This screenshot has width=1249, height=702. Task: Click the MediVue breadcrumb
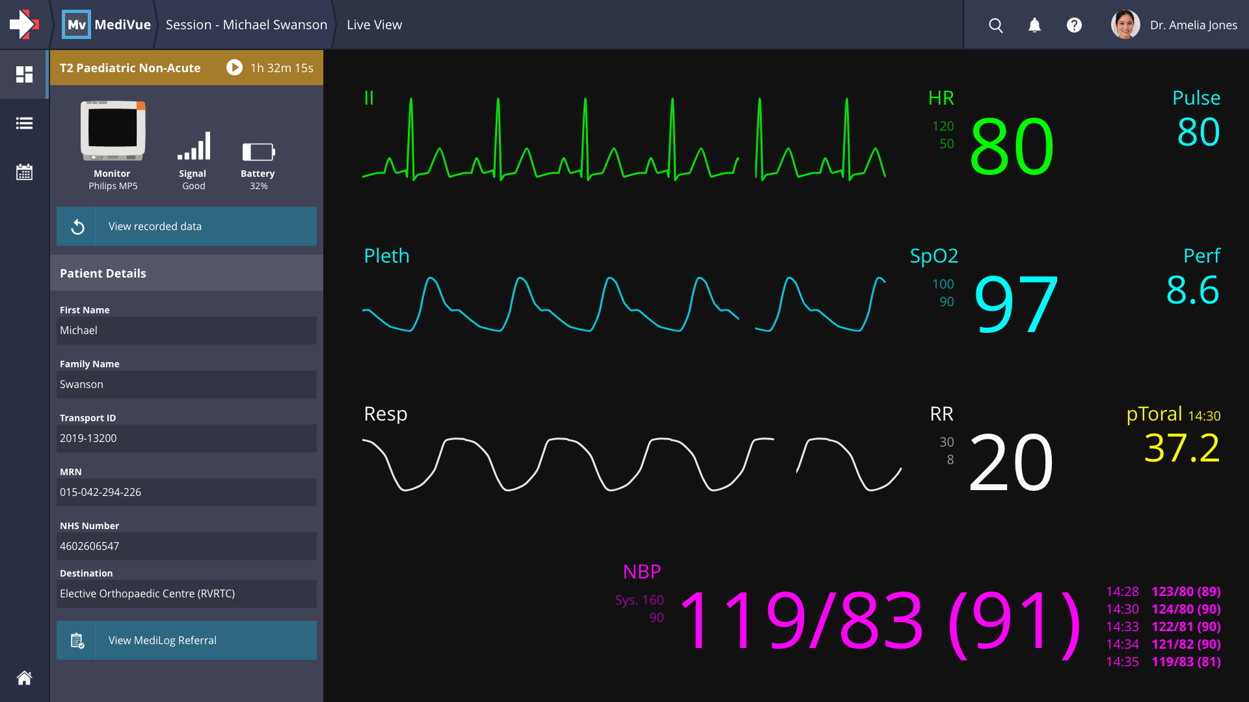pos(108,25)
